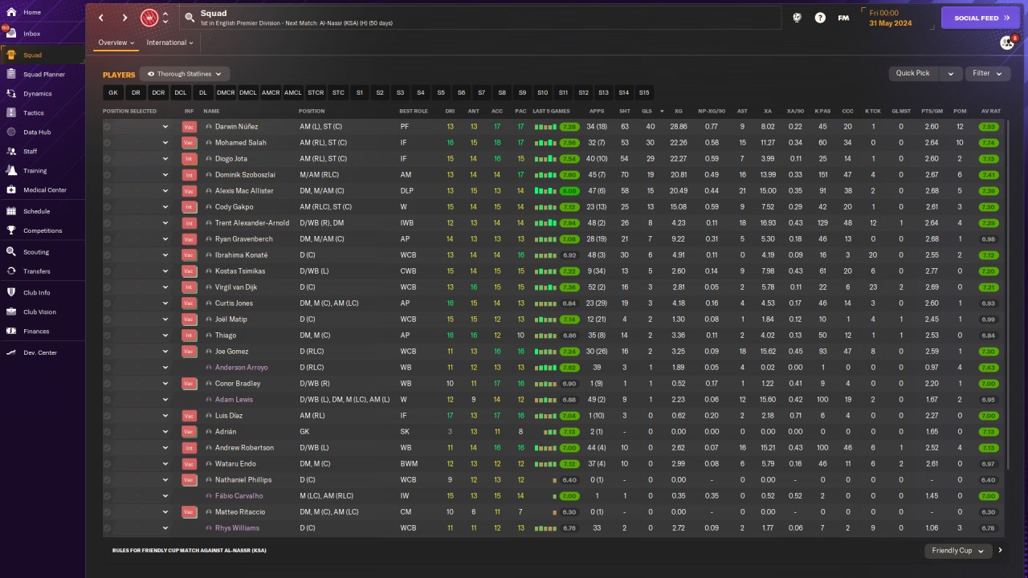Select the STC position slot

[338, 93]
